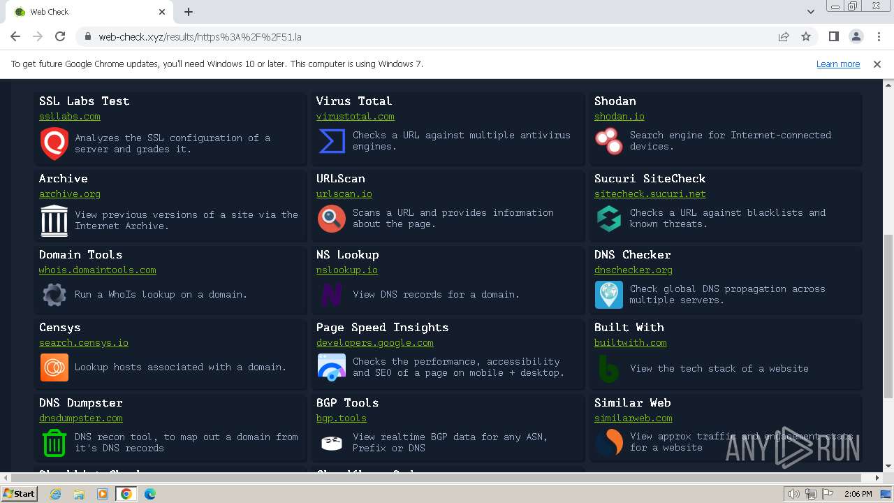Click the taskbar volume icon
The height and width of the screenshot is (503, 894).
pos(794,494)
